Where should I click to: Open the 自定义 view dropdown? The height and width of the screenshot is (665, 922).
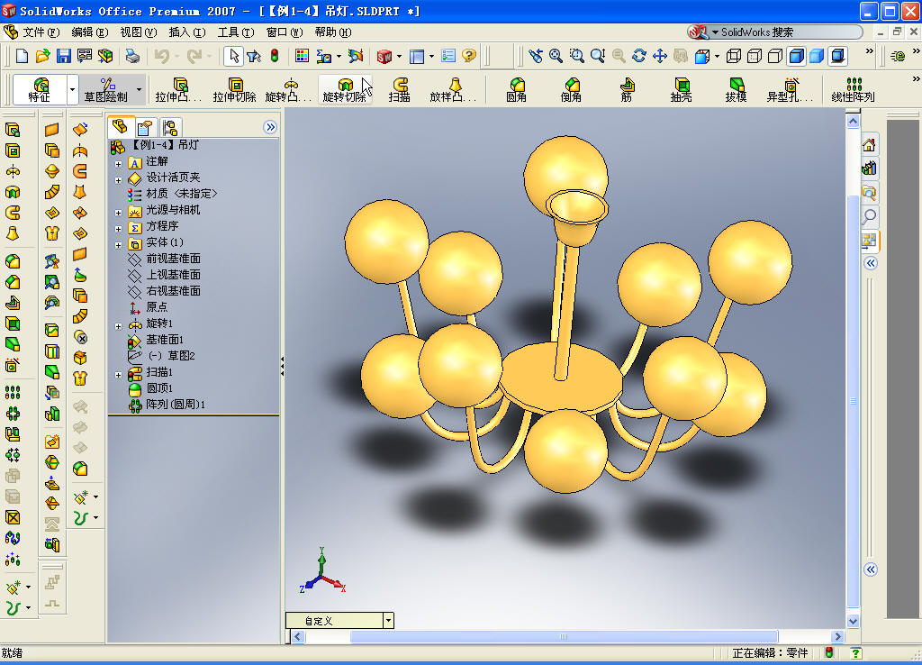(388, 620)
